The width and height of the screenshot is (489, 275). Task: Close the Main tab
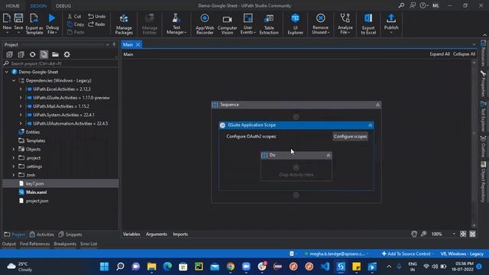coord(138,44)
